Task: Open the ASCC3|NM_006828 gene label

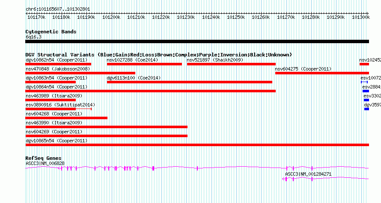Action: [45, 163]
